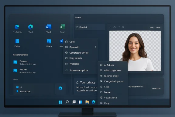Choose Enhance image
The image size is (175, 117).
(113, 76)
